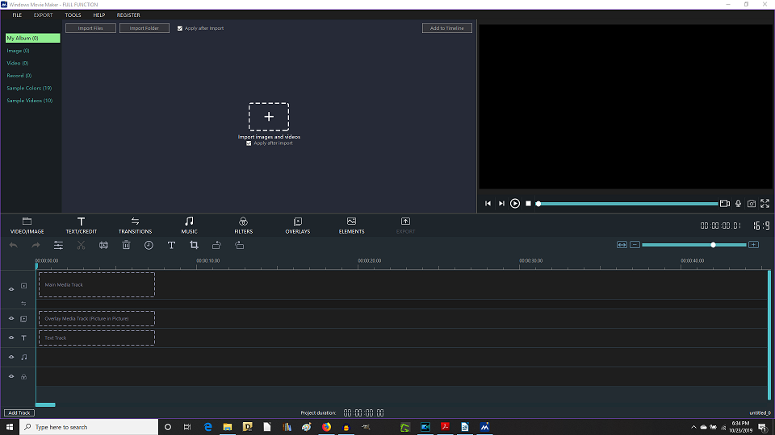Hide the Overlay Media Track

tap(10, 319)
